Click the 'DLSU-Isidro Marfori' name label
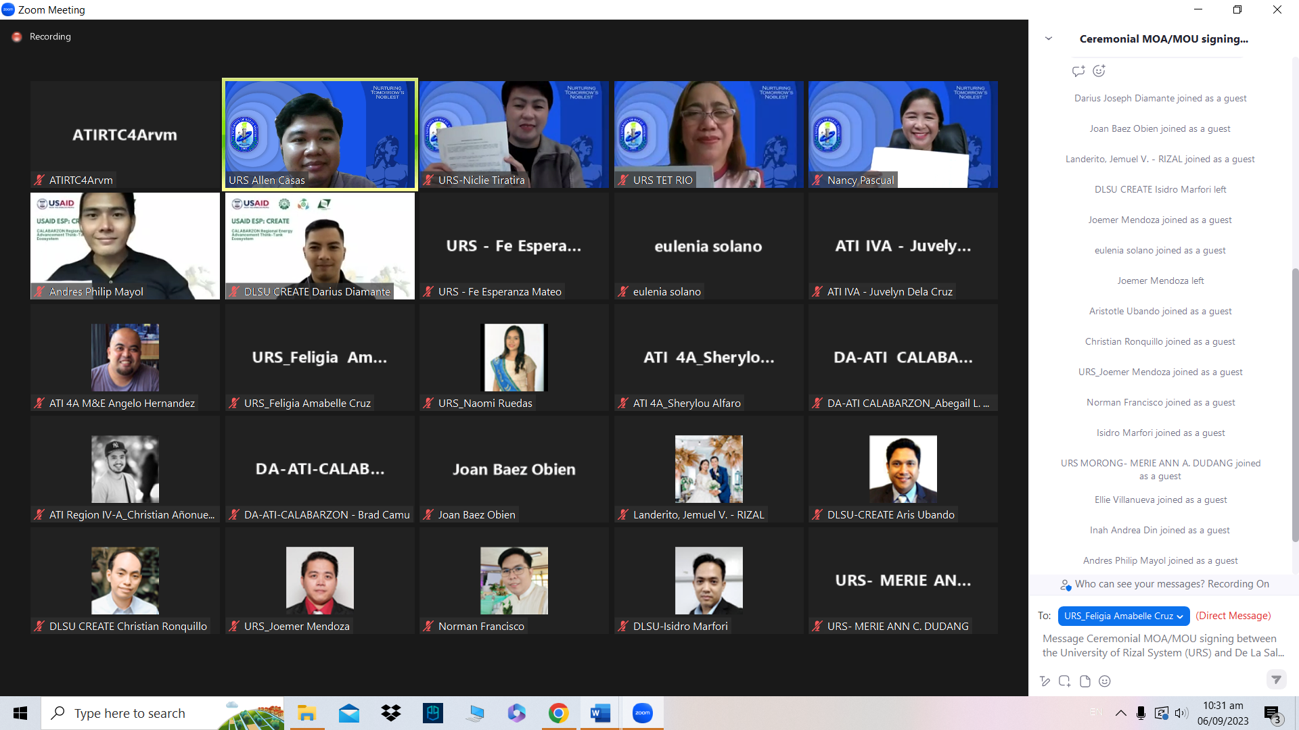This screenshot has width=1299, height=730. tap(680, 627)
